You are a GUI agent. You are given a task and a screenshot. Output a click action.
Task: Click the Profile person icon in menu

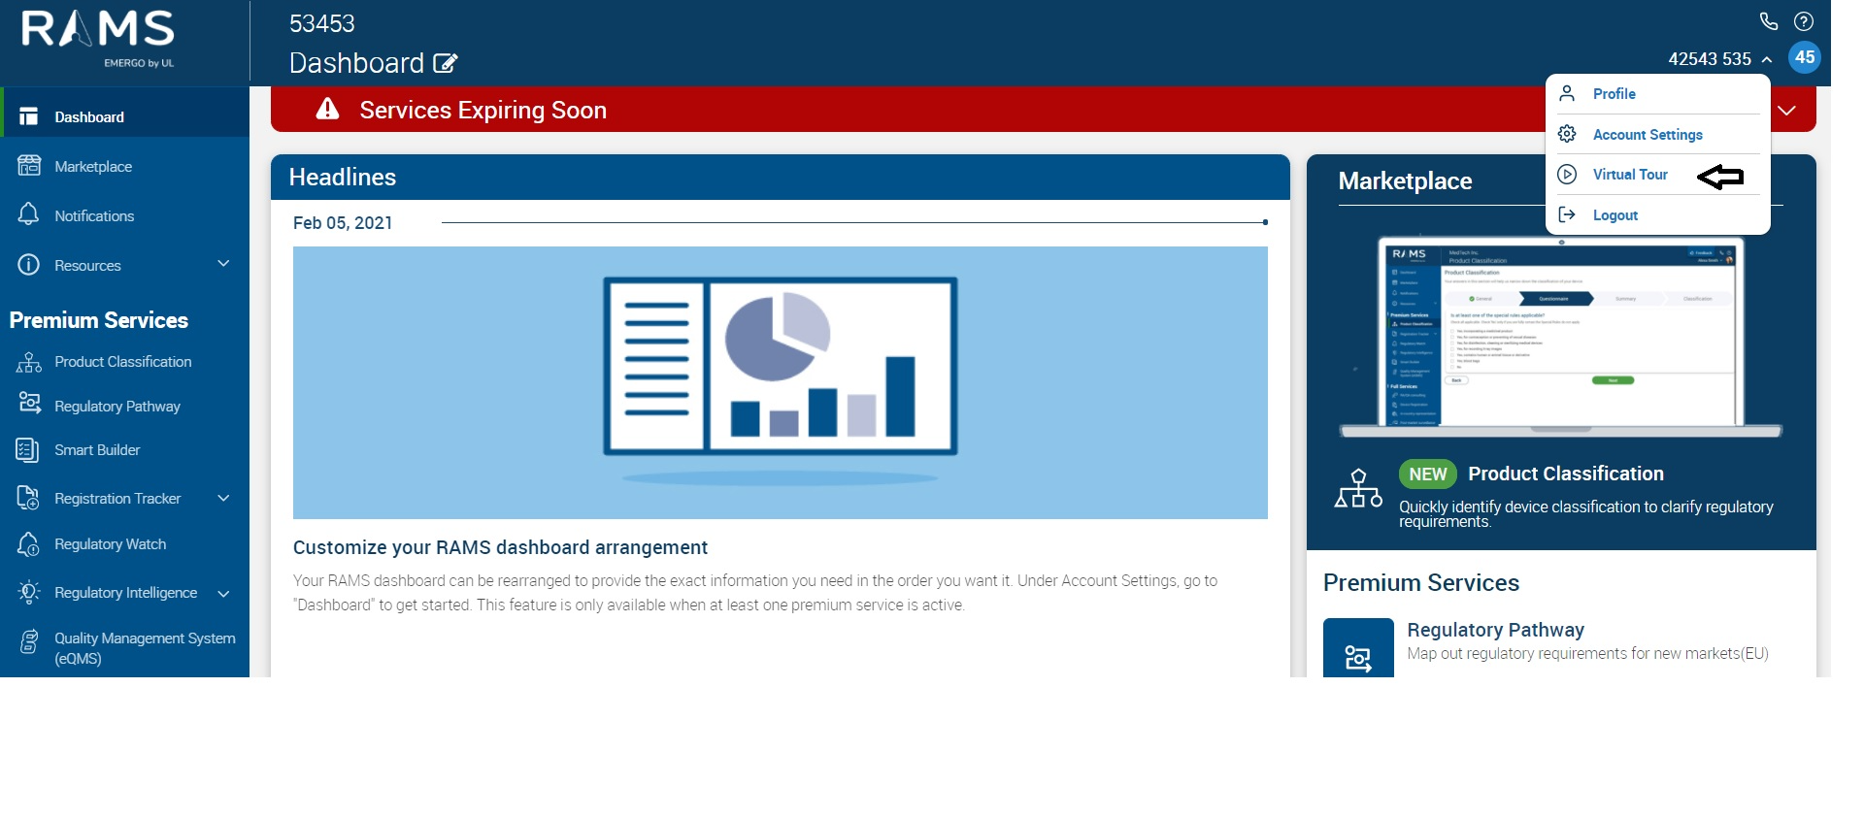click(x=1567, y=93)
